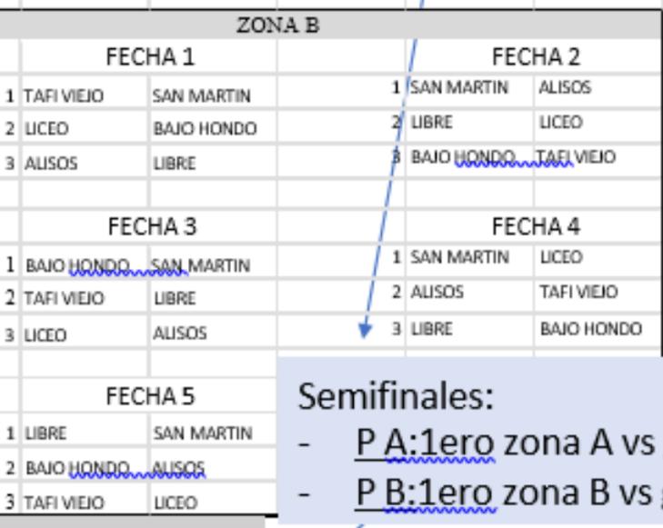Select the FECHA 1 heading
The image size is (663, 528).
coord(150,56)
